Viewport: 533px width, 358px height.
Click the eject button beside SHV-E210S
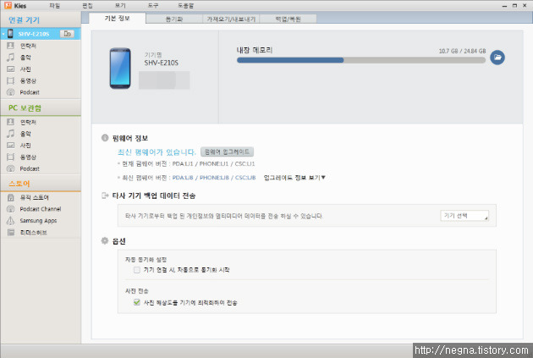point(67,34)
